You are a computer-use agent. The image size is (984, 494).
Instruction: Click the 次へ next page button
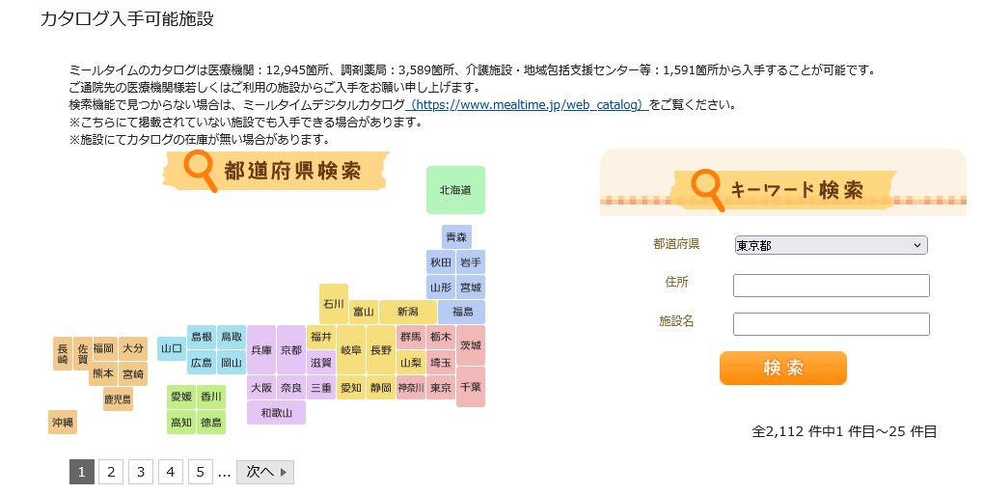[x=265, y=472]
